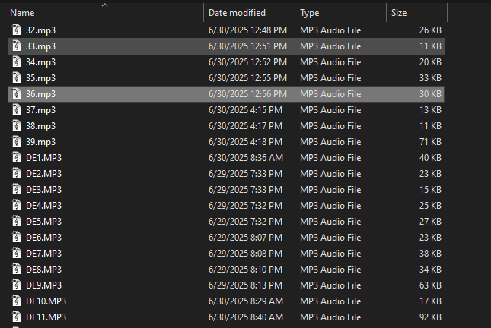
Task: Select the DE10.MP3 file name
Action: point(46,301)
